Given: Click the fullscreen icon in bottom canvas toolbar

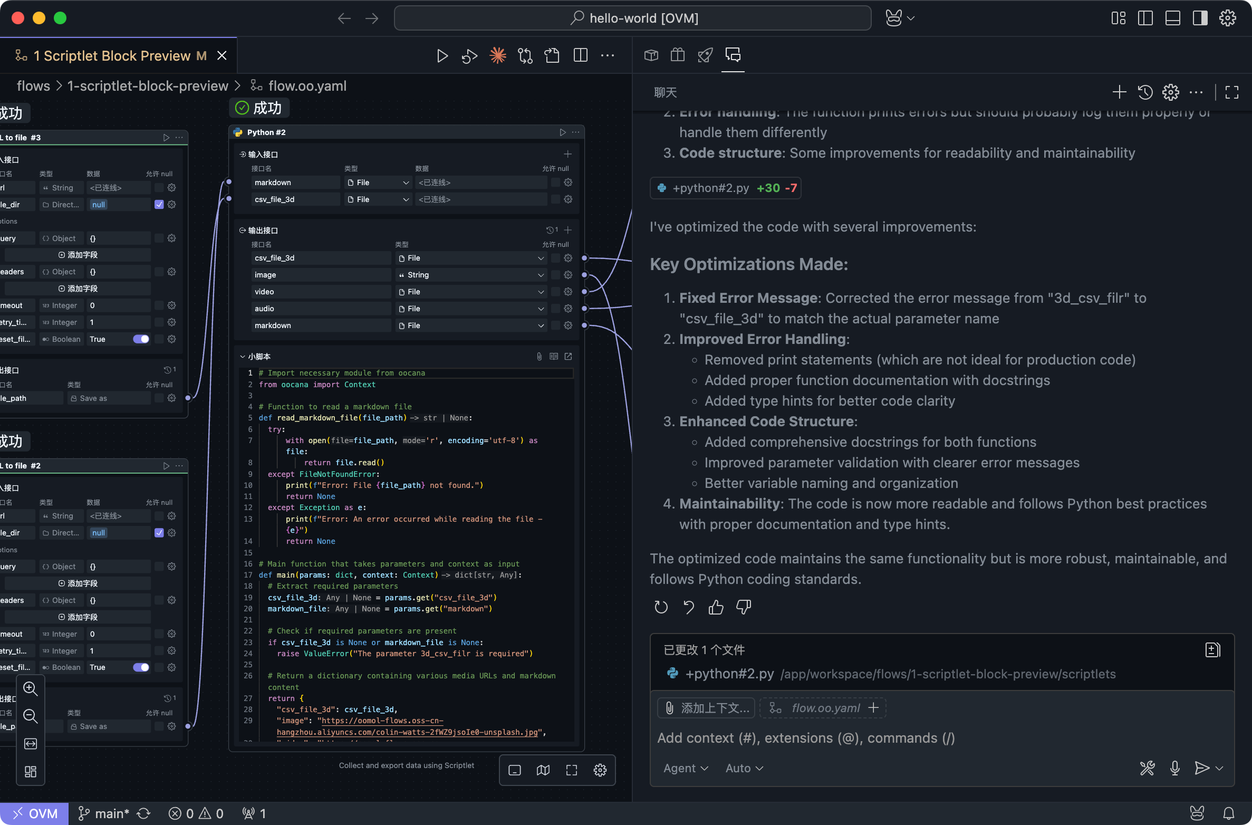Looking at the screenshot, I should pyautogui.click(x=571, y=770).
